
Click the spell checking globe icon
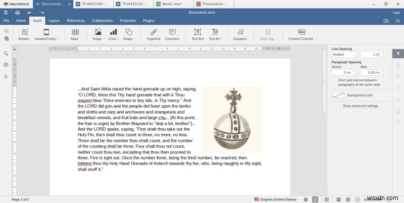(x=306, y=199)
